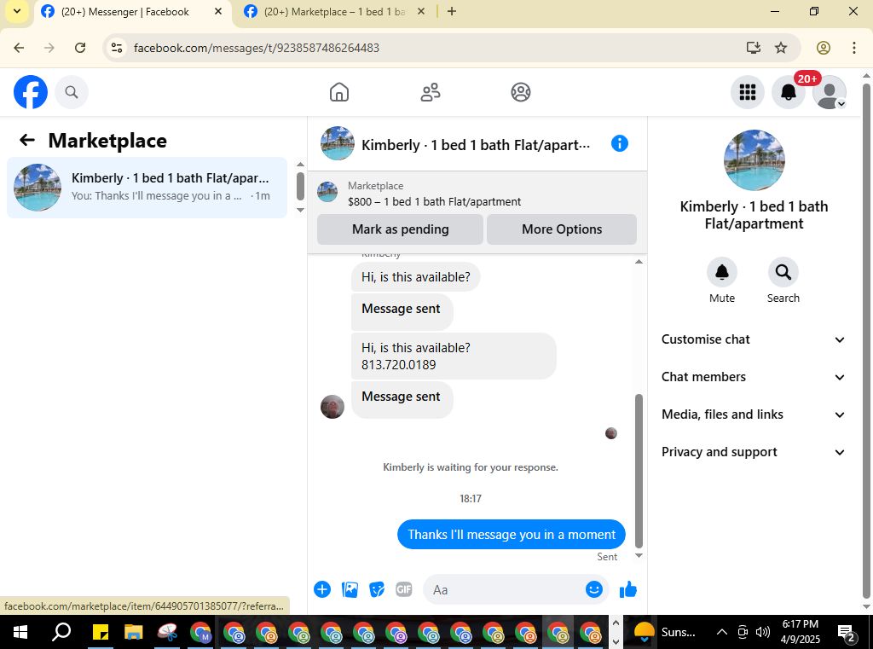This screenshot has height=649, width=873.
Task: Send a thumbs-up like
Action: (628, 589)
